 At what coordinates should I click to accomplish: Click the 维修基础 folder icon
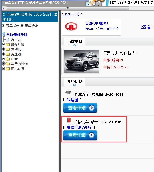(x=8, y=44)
